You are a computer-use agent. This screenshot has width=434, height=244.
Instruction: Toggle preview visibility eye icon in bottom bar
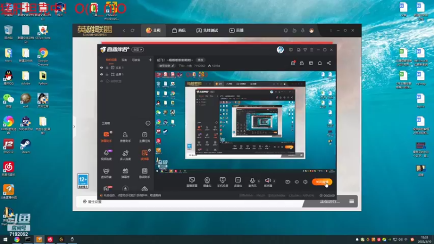click(297, 182)
